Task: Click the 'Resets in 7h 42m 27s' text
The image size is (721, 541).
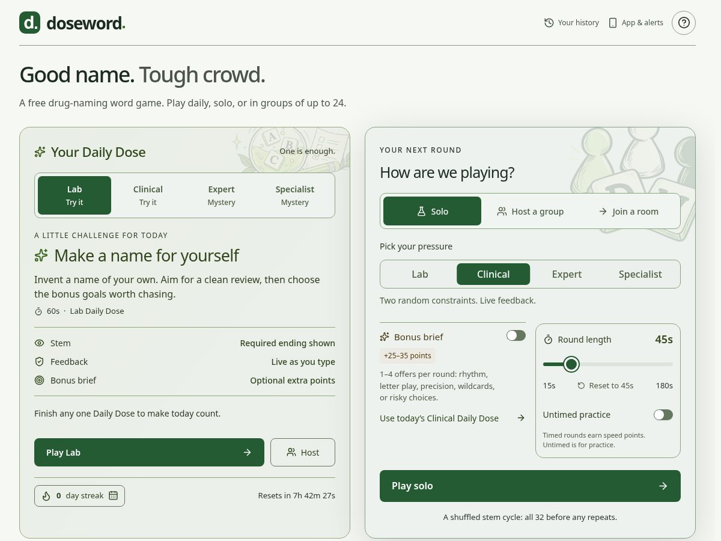Action: (x=297, y=496)
